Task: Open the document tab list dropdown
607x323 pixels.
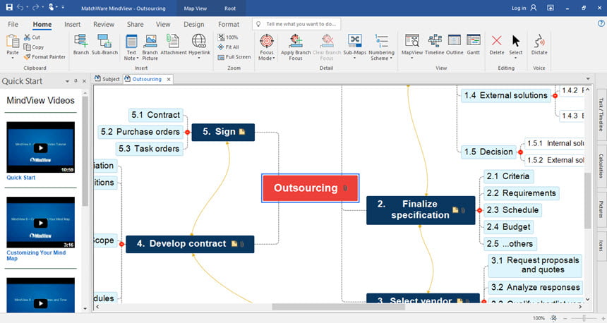Action: (588, 79)
